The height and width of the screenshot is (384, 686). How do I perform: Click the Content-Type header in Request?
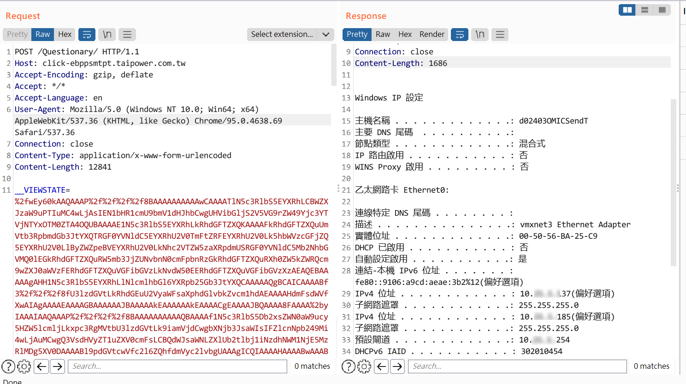[x=123, y=155]
